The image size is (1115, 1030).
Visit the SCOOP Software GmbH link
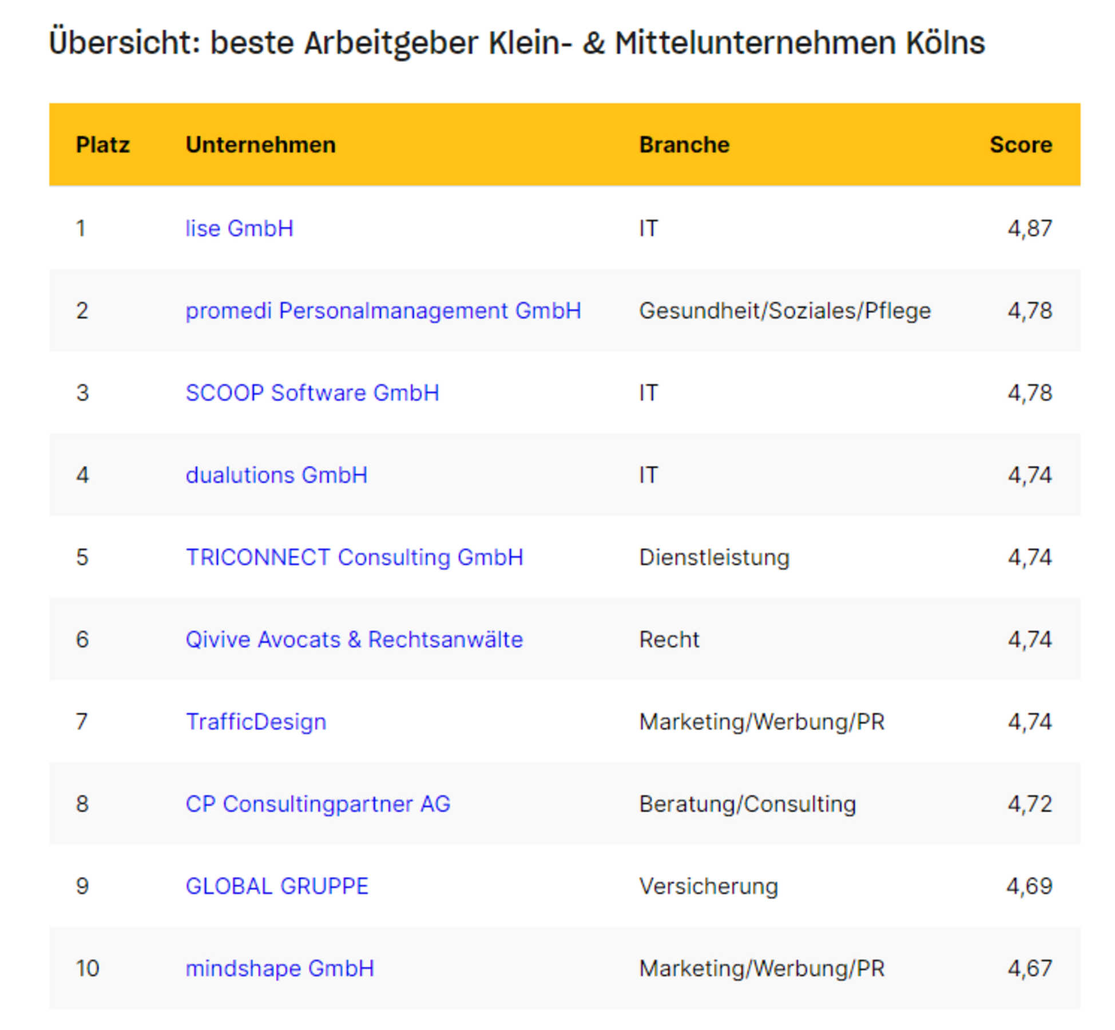click(x=312, y=393)
